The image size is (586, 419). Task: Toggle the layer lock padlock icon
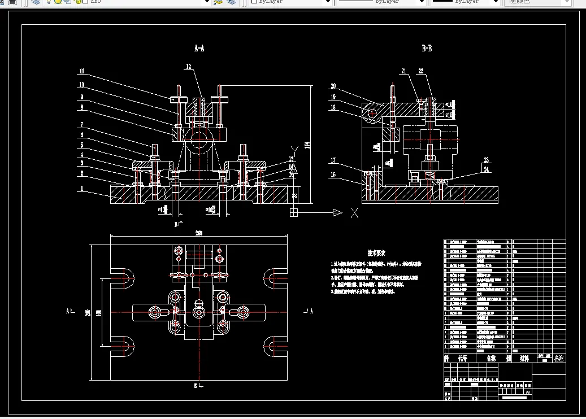79,2
